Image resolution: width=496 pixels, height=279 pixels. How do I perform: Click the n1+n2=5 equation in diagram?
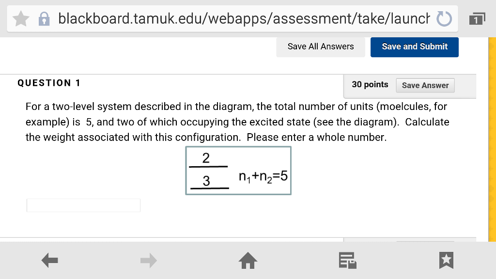point(263,176)
